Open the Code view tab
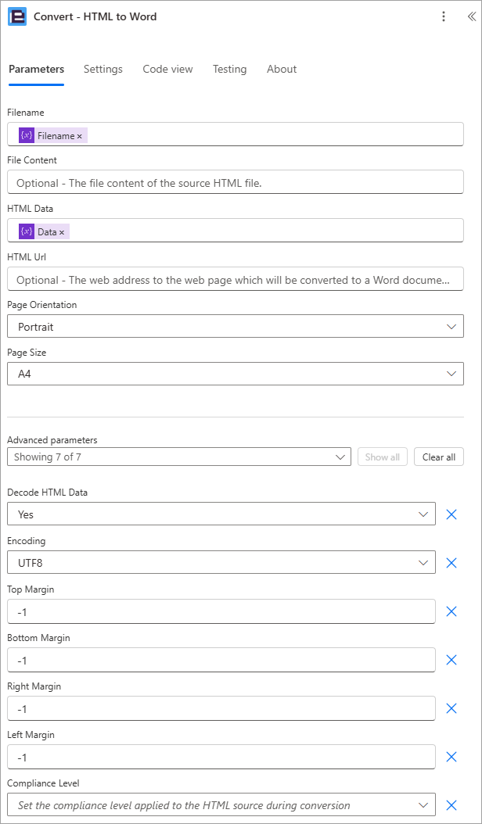Screen dimensions: 482x824 [168, 70]
